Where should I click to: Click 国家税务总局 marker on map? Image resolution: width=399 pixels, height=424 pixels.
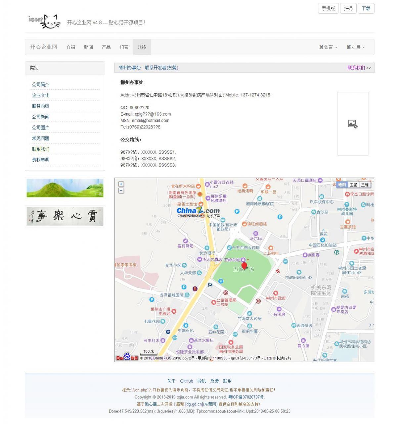pyautogui.click(x=231, y=342)
